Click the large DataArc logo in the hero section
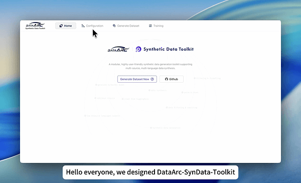This screenshot has width=301, height=183. click(118, 49)
